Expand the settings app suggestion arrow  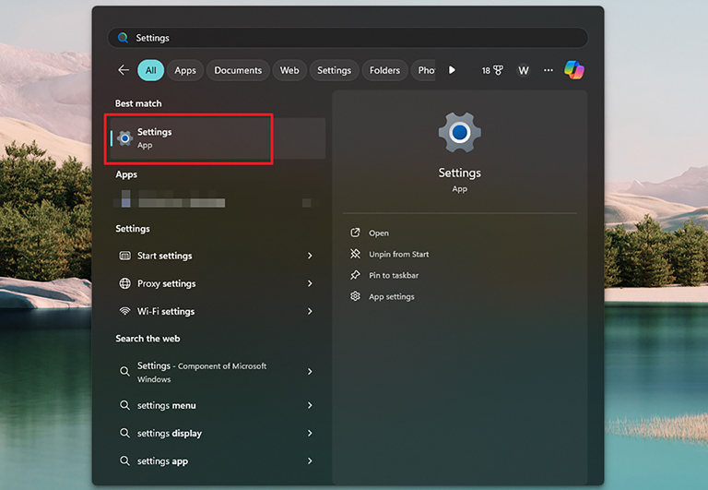(x=310, y=461)
